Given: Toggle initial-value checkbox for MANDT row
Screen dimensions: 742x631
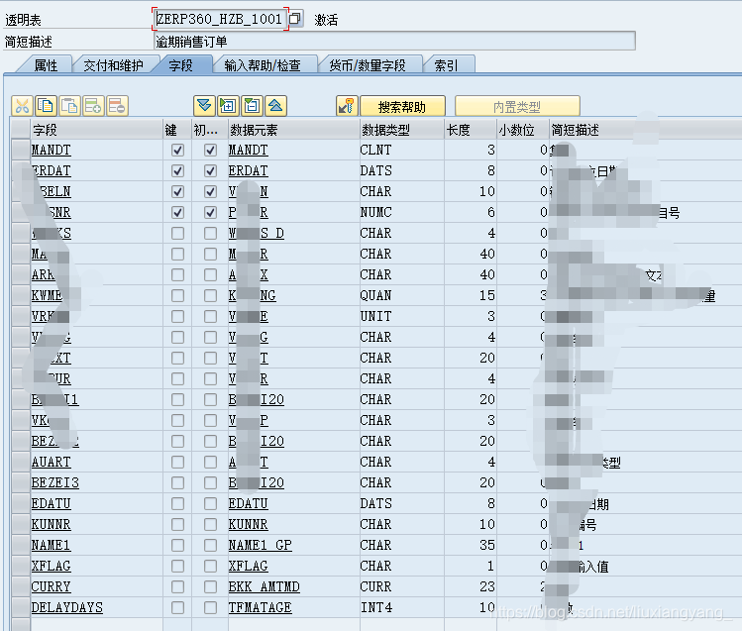Looking at the screenshot, I should click(210, 150).
